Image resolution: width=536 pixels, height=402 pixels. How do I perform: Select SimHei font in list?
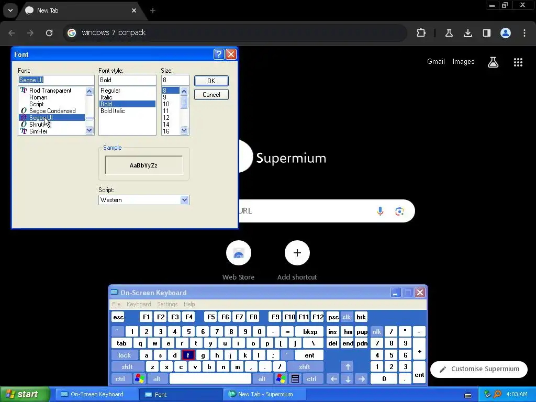click(52, 131)
